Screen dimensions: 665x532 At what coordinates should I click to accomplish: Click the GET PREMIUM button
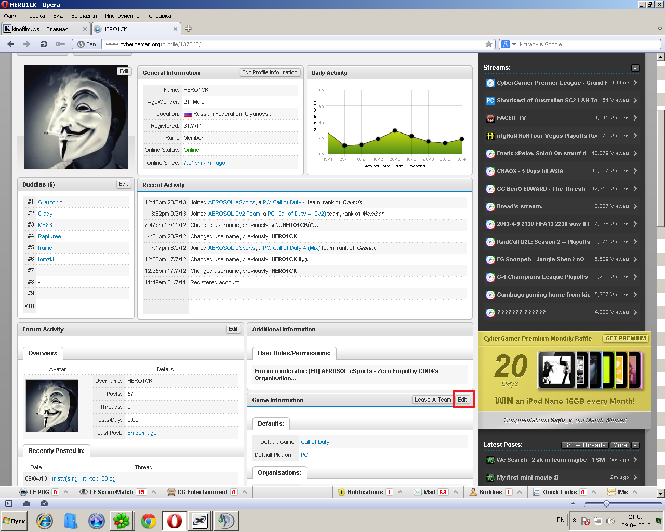click(x=626, y=338)
